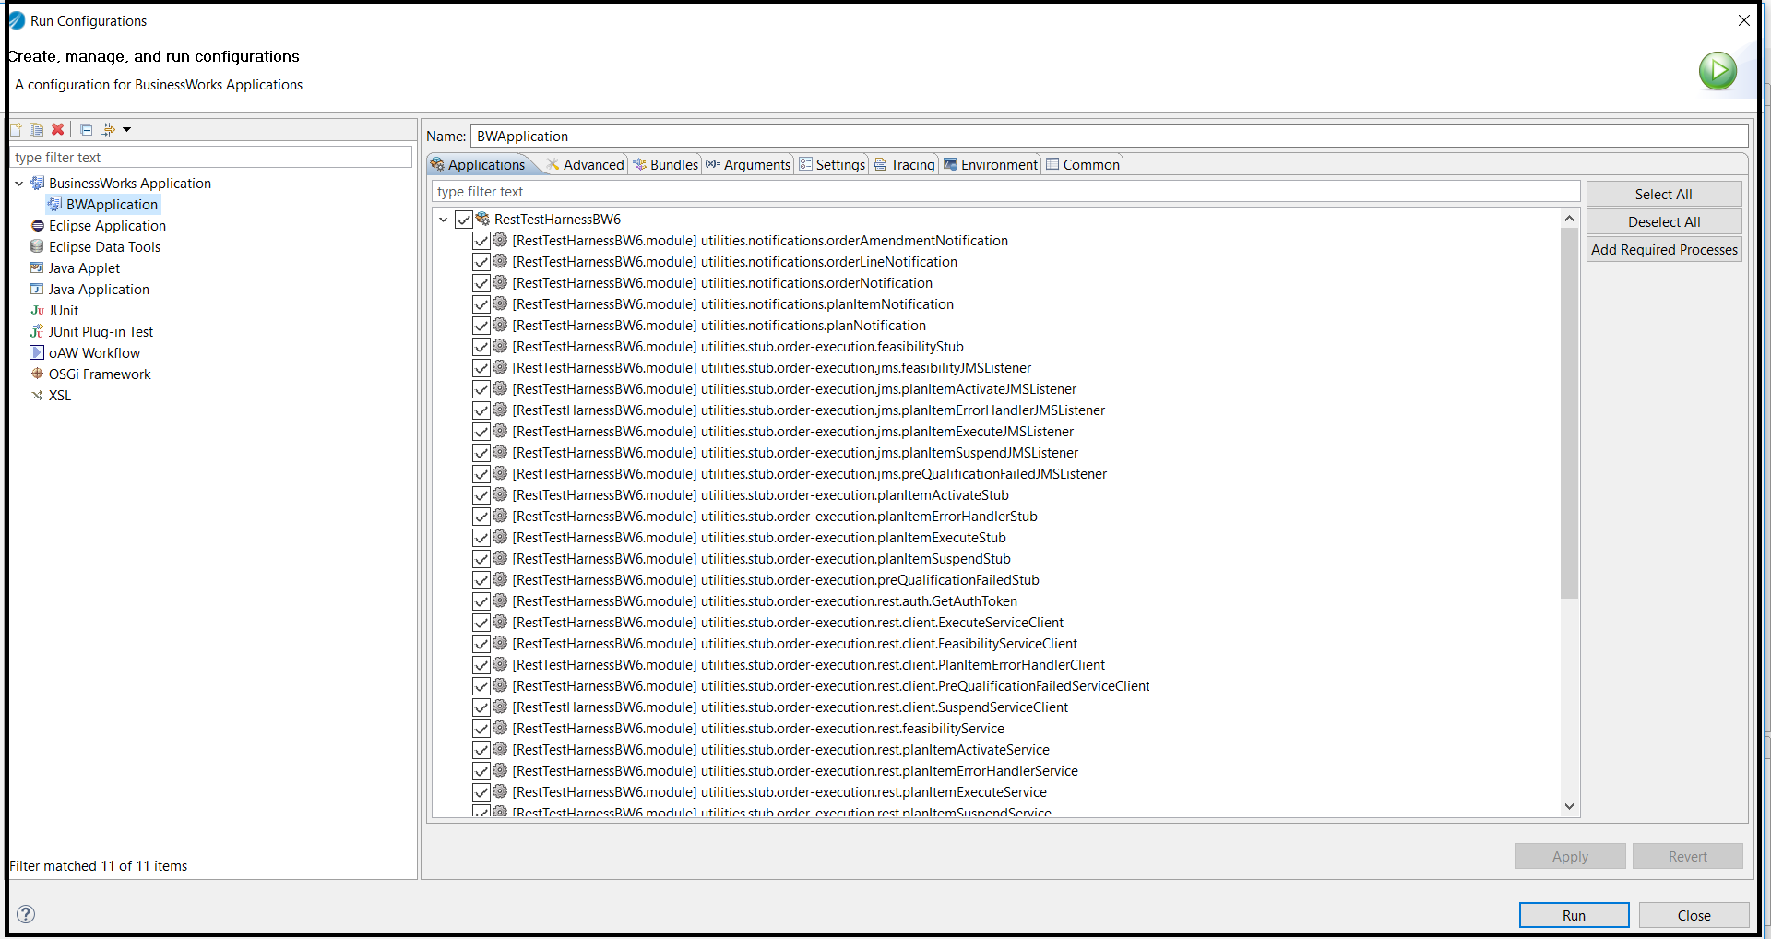Image resolution: width=1771 pixels, height=939 pixels.
Task: Click the Run button
Action: coord(1574,915)
